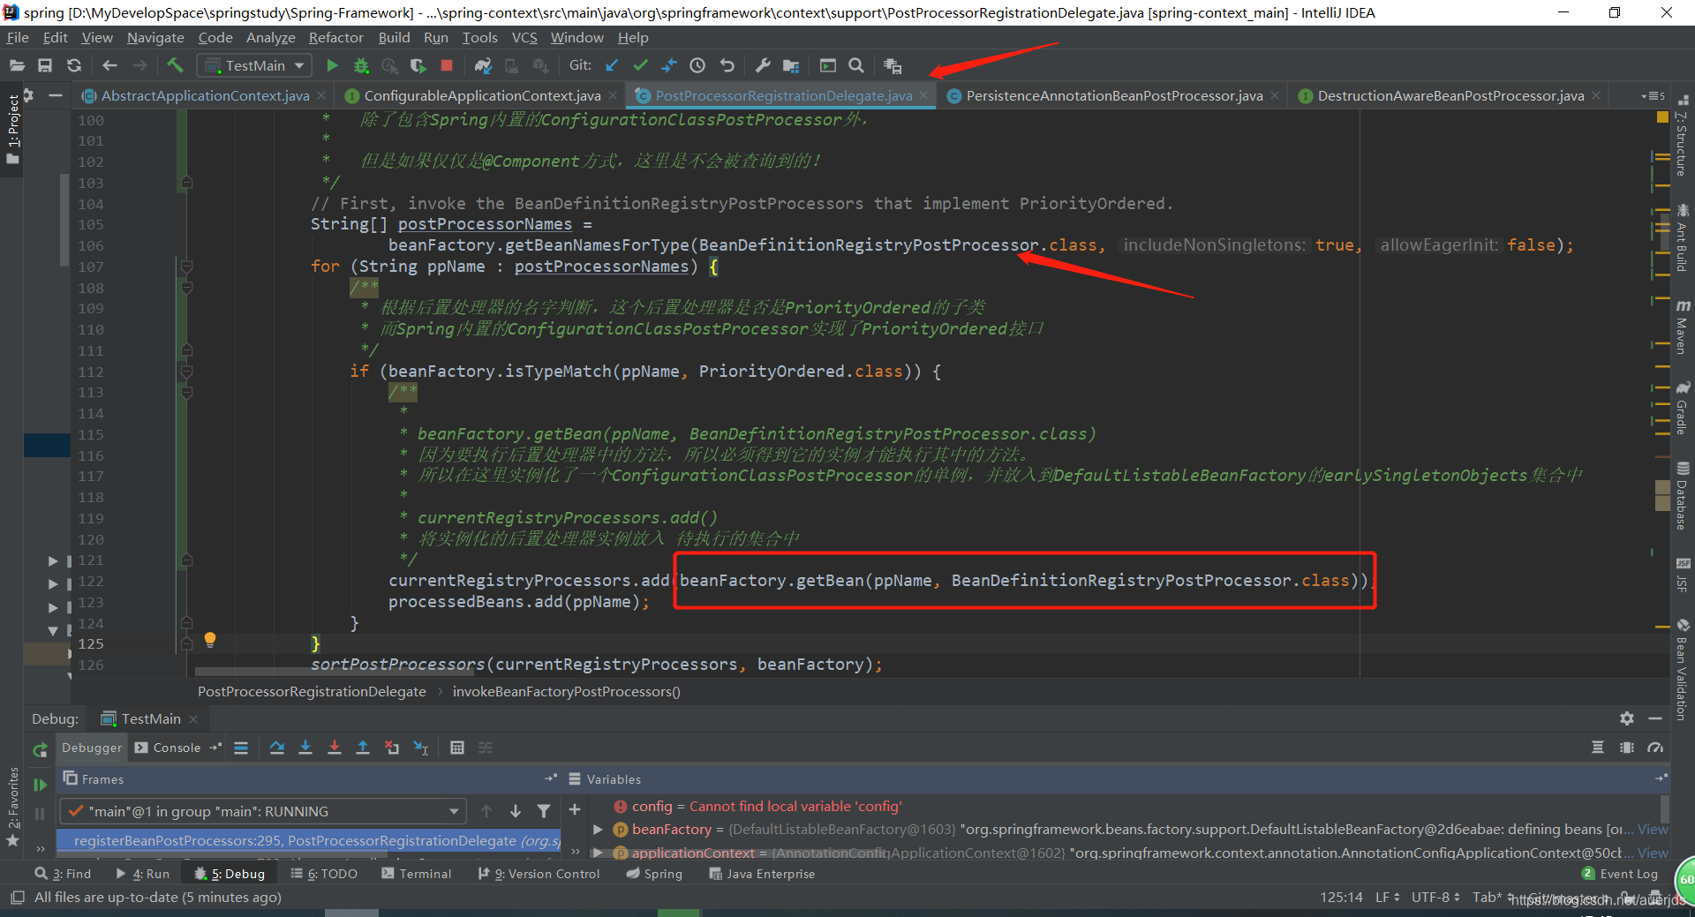Open debug panel settings gear
1695x917 pixels.
(x=1626, y=718)
